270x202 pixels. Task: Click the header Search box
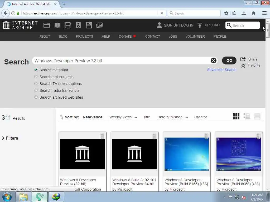243,25
